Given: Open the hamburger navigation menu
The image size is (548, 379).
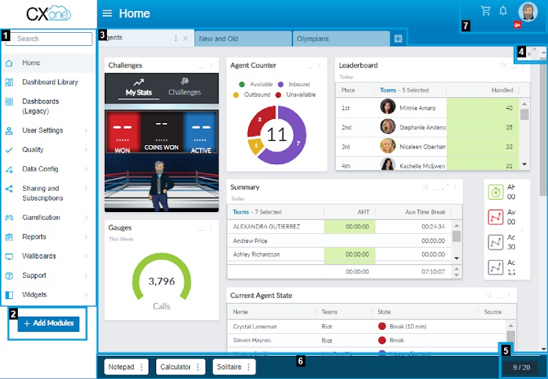Looking at the screenshot, I should [x=107, y=14].
